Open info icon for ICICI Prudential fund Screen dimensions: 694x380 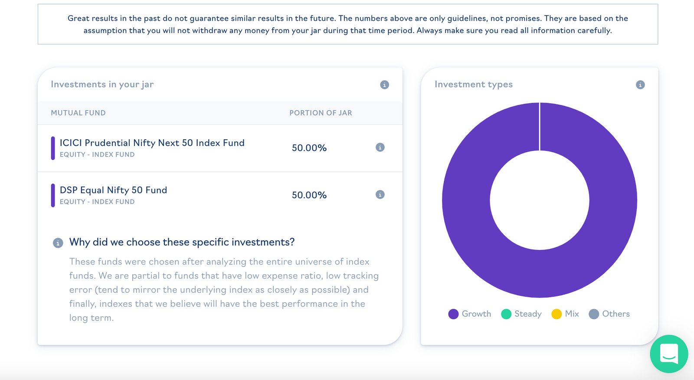380,147
